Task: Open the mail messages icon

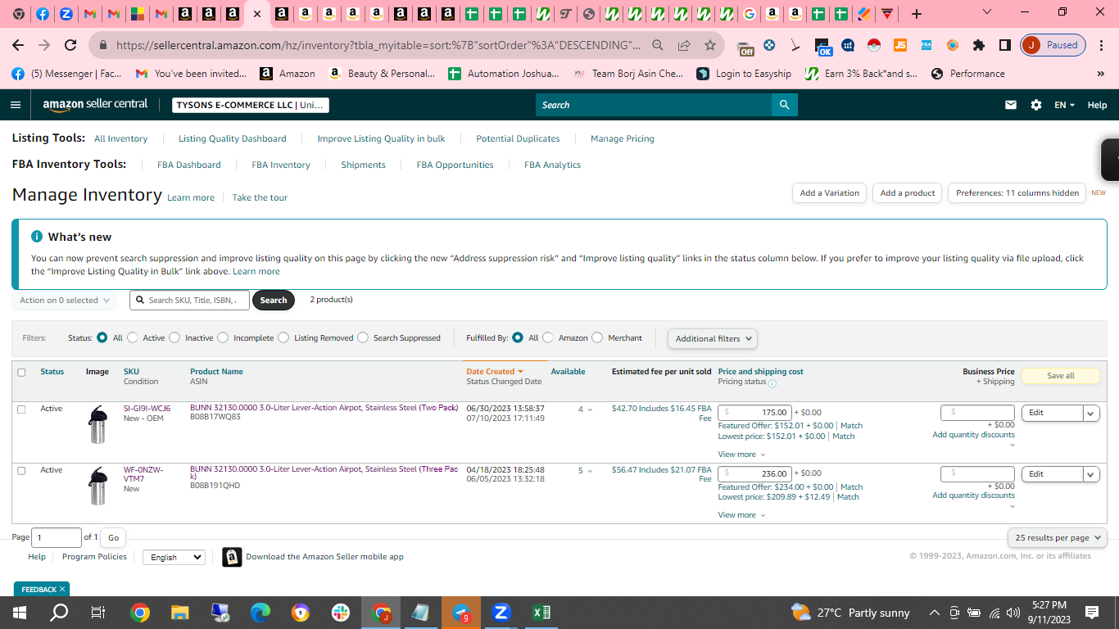Action: click(1011, 105)
